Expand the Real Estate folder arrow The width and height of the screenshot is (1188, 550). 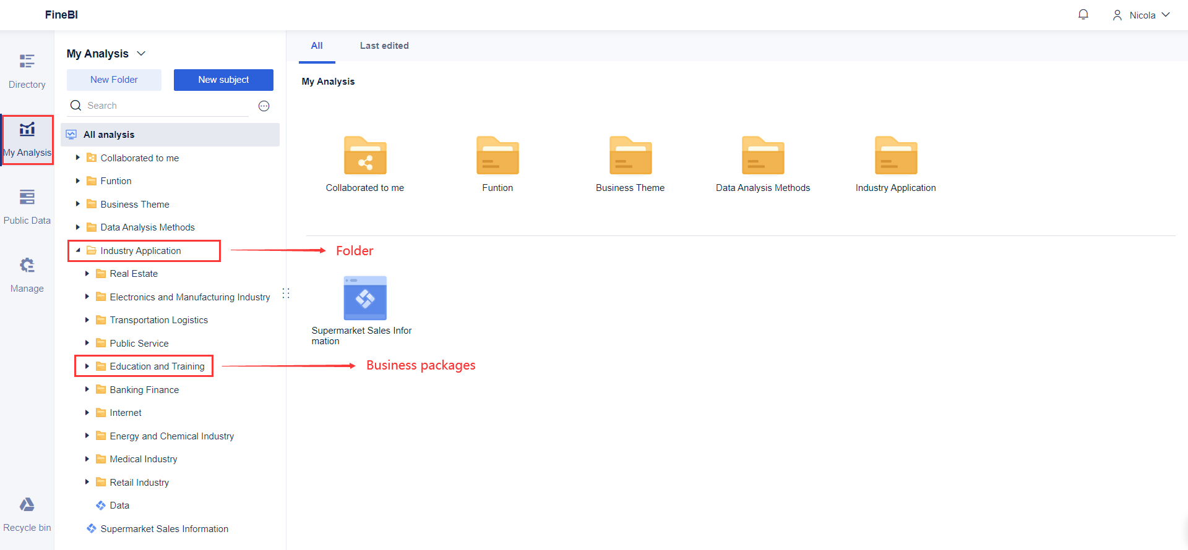87,274
